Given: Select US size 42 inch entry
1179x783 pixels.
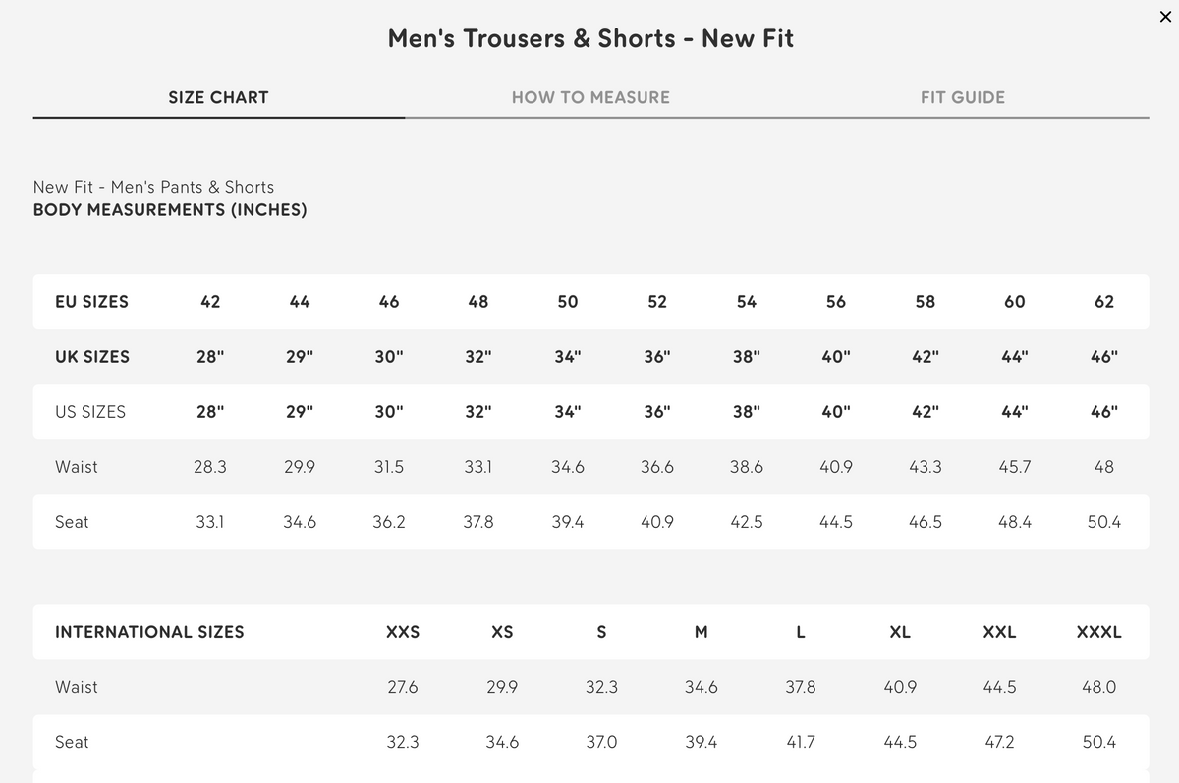Looking at the screenshot, I should click(925, 412).
